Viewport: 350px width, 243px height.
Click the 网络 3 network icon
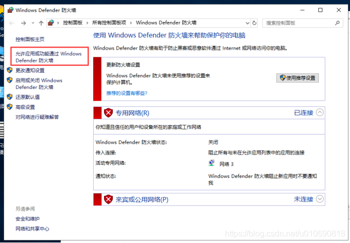212,163
